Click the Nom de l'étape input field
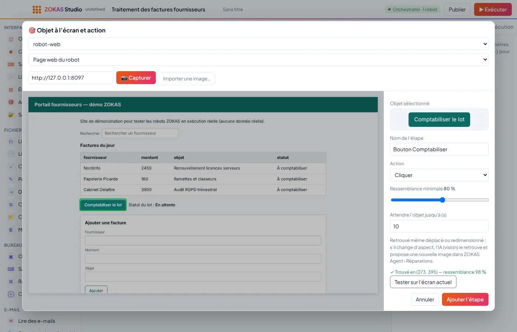This screenshot has width=517, height=332. click(439, 149)
